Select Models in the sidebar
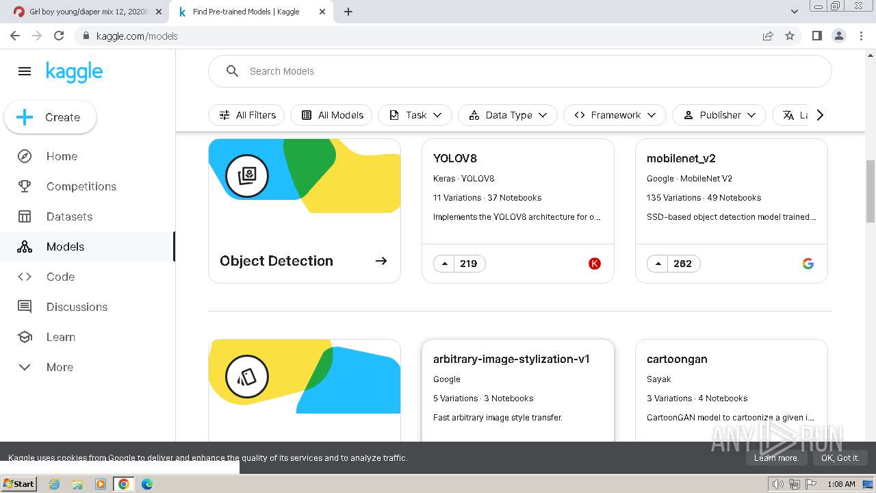The width and height of the screenshot is (876, 493). pyautogui.click(x=88, y=246)
